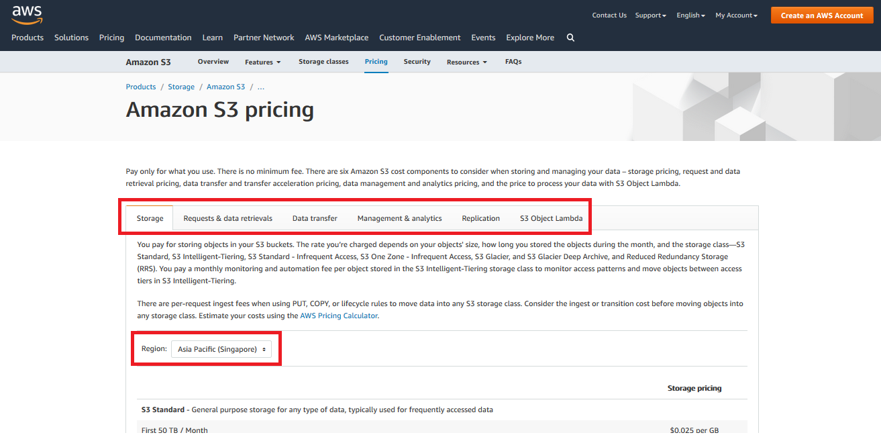The height and width of the screenshot is (435, 881).
Task: Go to the Overview subnav item
Action: coord(213,62)
